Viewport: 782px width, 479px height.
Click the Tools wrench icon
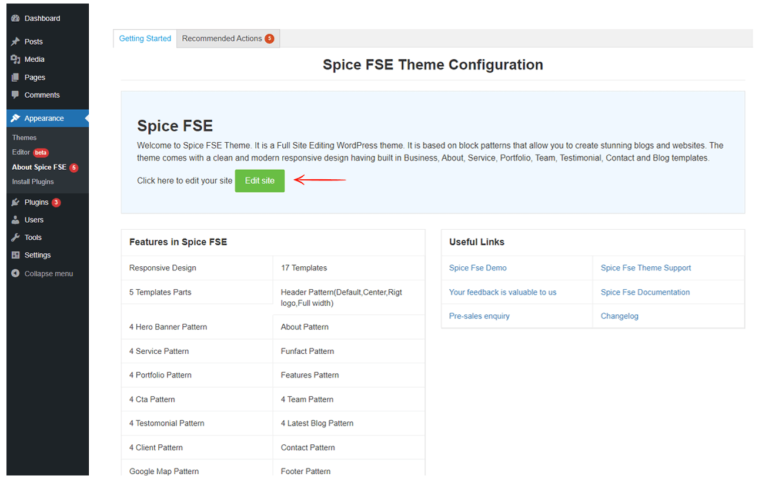click(15, 237)
